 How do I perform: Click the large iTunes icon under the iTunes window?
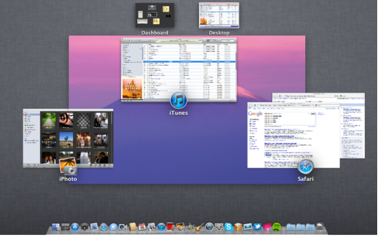179,100
